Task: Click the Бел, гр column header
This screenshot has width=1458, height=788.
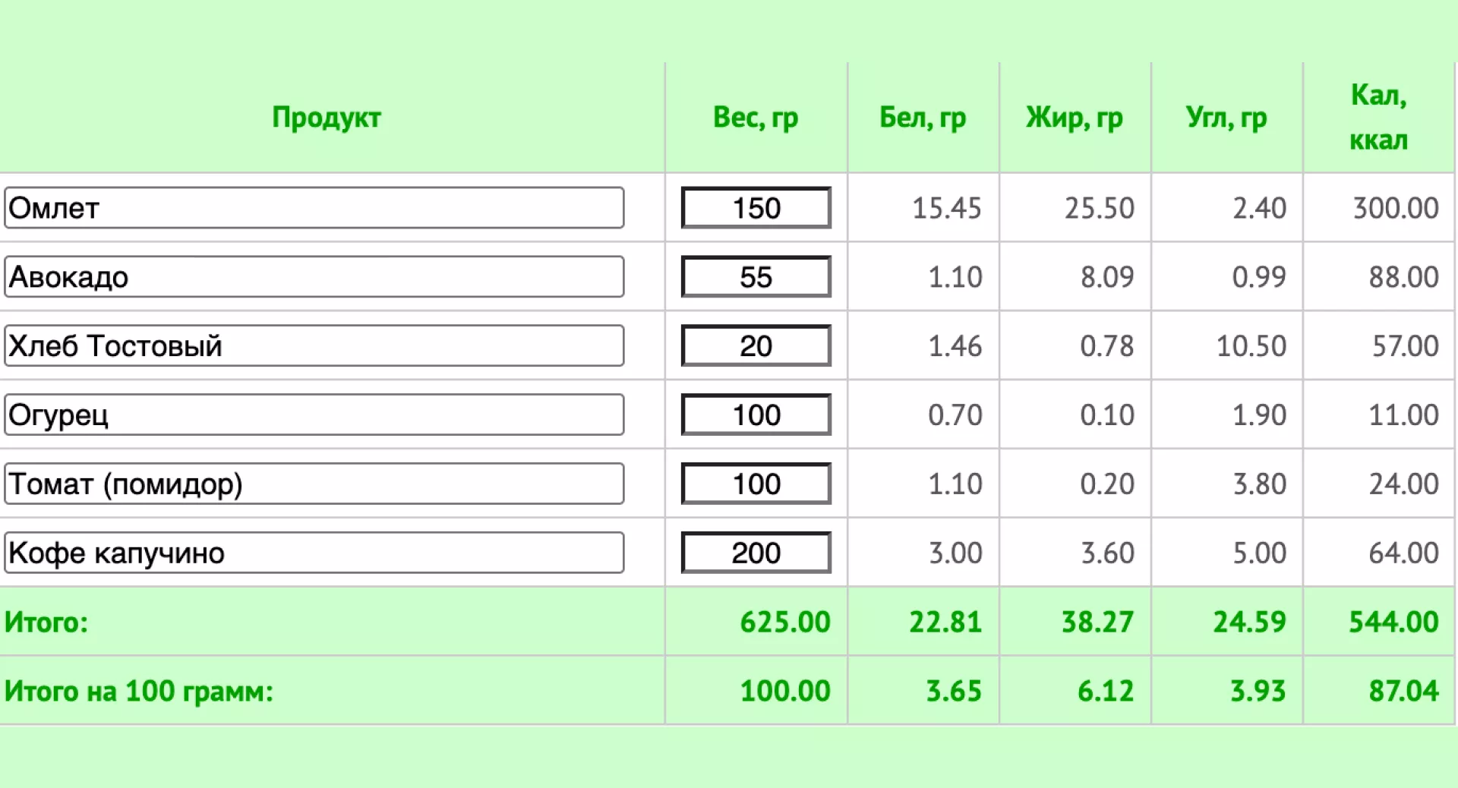Action: (923, 118)
